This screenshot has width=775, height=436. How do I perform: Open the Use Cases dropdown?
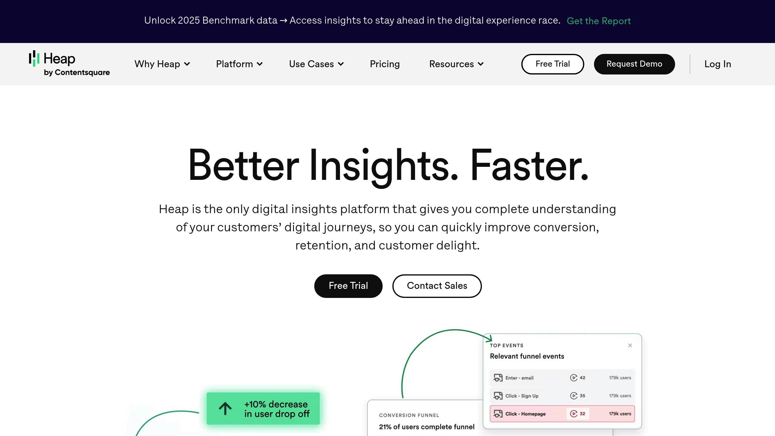point(316,64)
